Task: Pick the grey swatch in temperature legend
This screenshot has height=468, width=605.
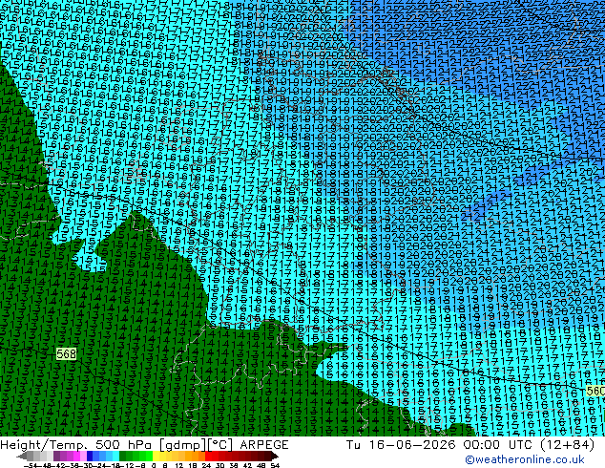Action: 31,457
